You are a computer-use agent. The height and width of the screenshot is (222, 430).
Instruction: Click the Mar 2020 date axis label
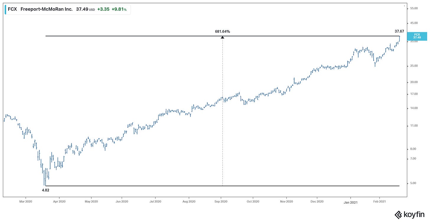click(26, 201)
